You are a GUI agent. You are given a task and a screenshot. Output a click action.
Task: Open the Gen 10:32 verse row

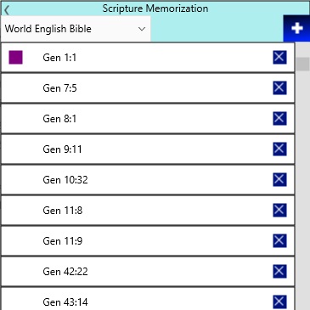[148, 180]
